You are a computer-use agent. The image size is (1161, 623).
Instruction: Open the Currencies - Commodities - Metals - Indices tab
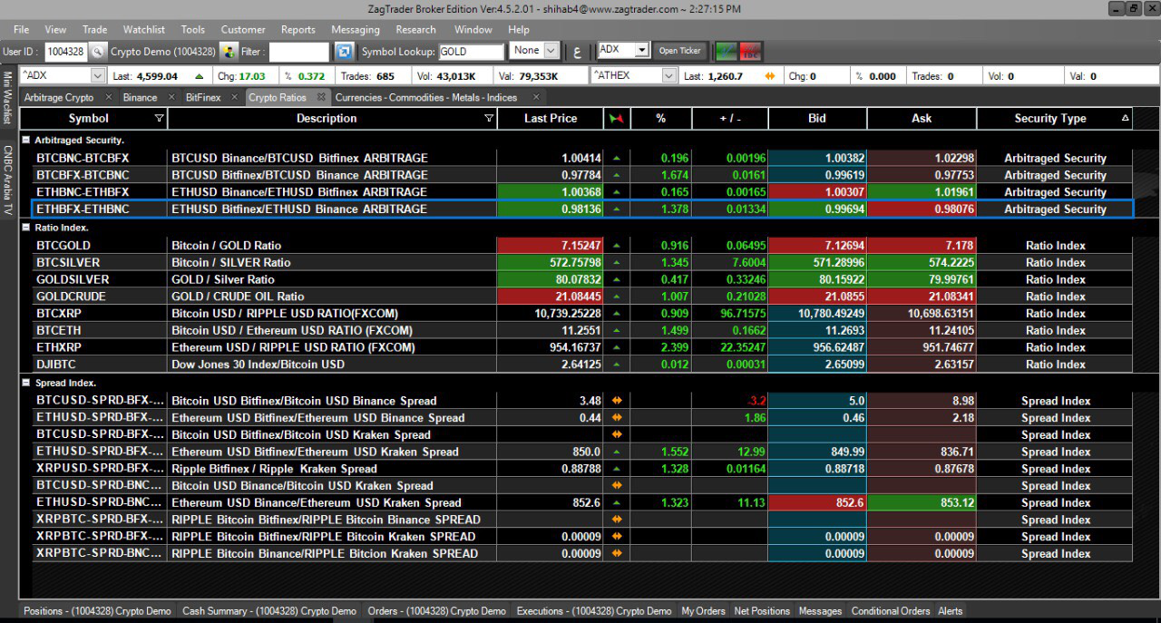coord(426,97)
